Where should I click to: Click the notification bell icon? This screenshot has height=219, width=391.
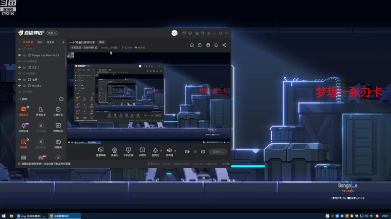click(x=216, y=45)
